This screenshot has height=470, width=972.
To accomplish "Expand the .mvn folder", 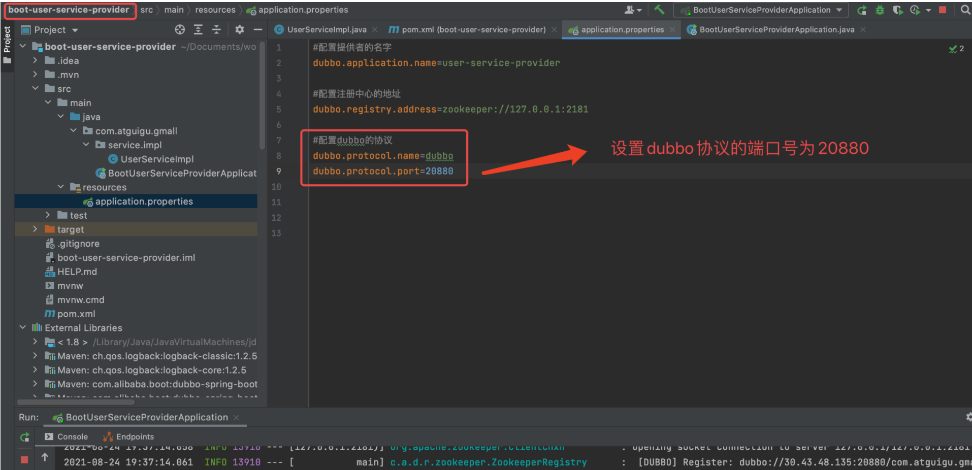I will pos(35,75).
